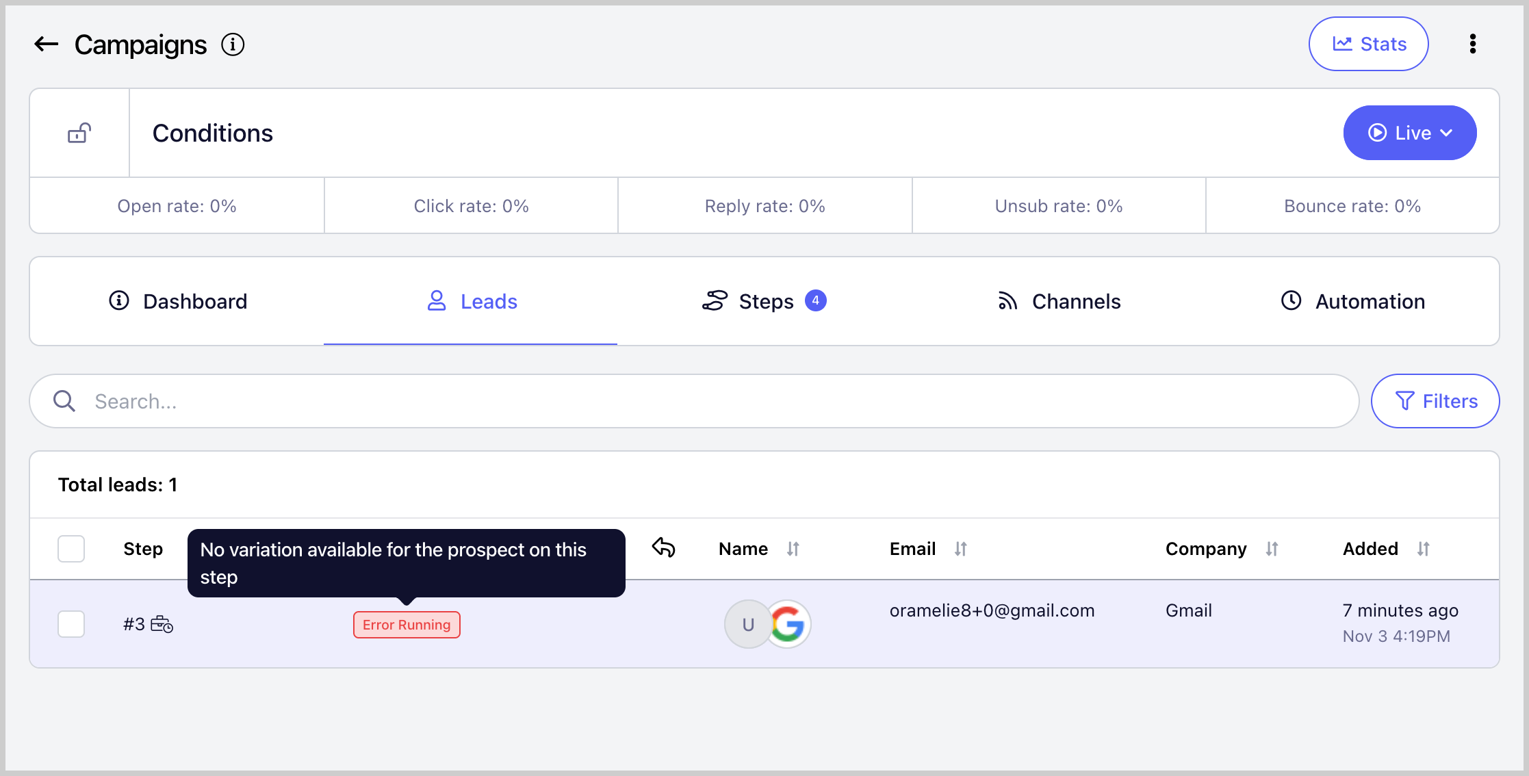
Task: Tick the select-all leads header checkbox
Action: [71, 549]
